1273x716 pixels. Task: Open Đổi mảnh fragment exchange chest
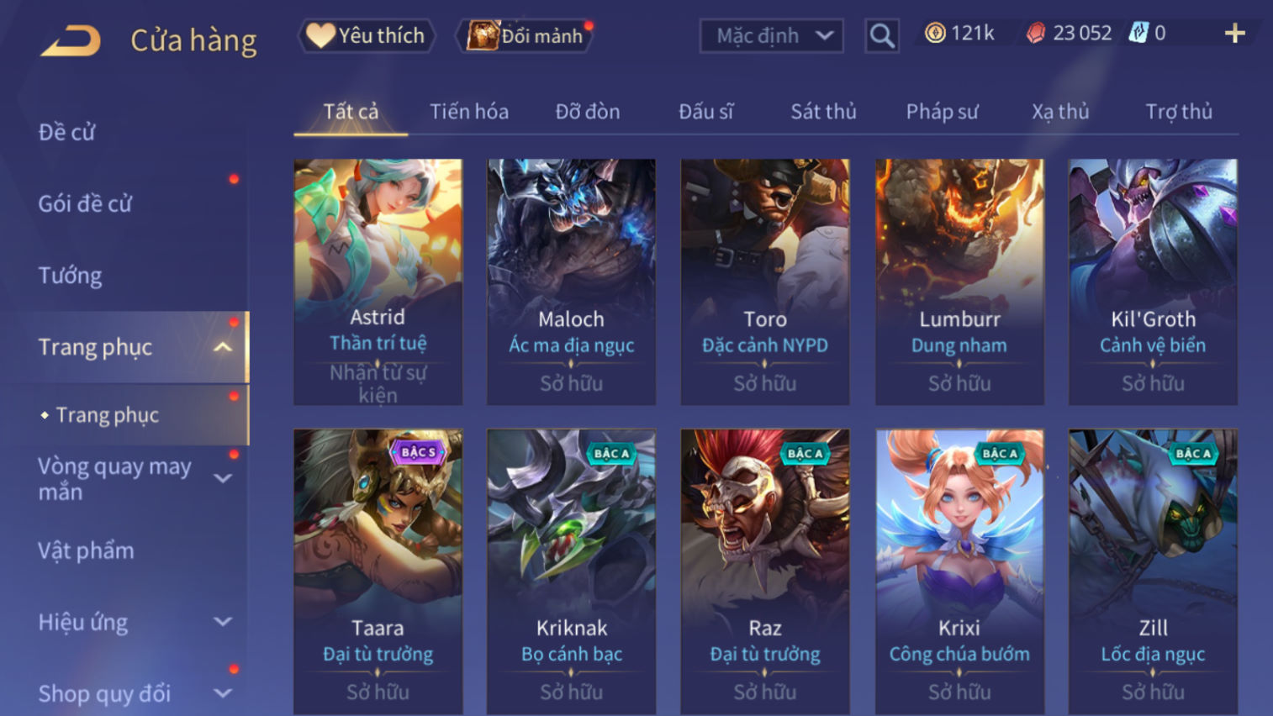coord(526,35)
